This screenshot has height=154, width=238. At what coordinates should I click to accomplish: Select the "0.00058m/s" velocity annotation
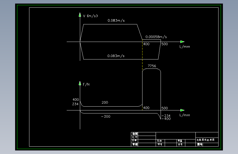coord(156,37)
